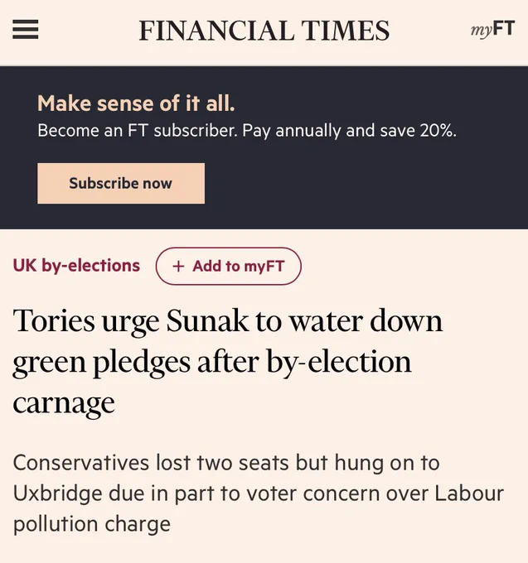
Task: Click the "Uxbridge" word in standfirst
Action: tap(57, 493)
